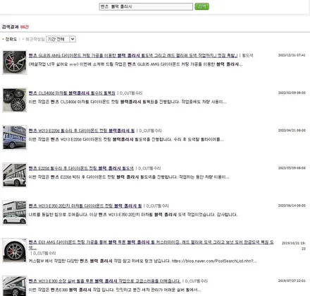Open the W213 E220d post thumbnail
The width and height of the screenshot is (310, 296).
click(15, 138)
